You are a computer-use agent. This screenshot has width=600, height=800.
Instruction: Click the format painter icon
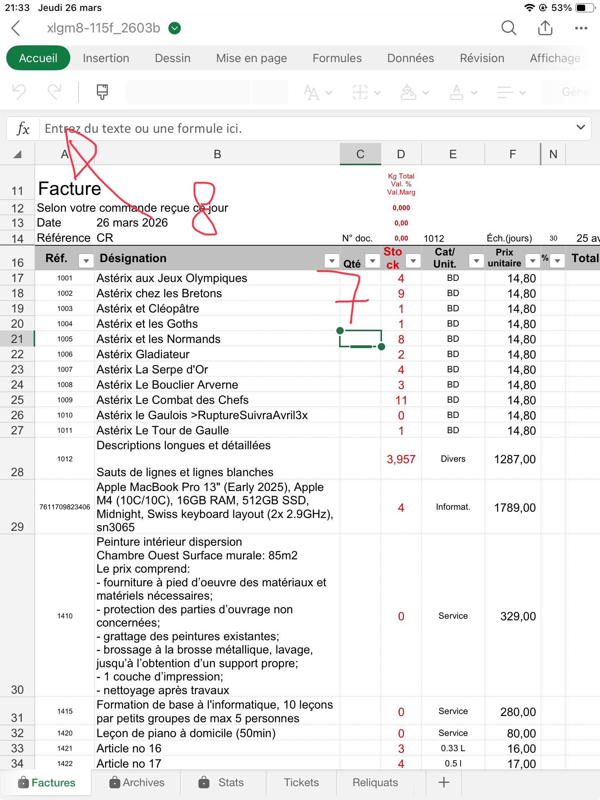click(x=102, y=92)
